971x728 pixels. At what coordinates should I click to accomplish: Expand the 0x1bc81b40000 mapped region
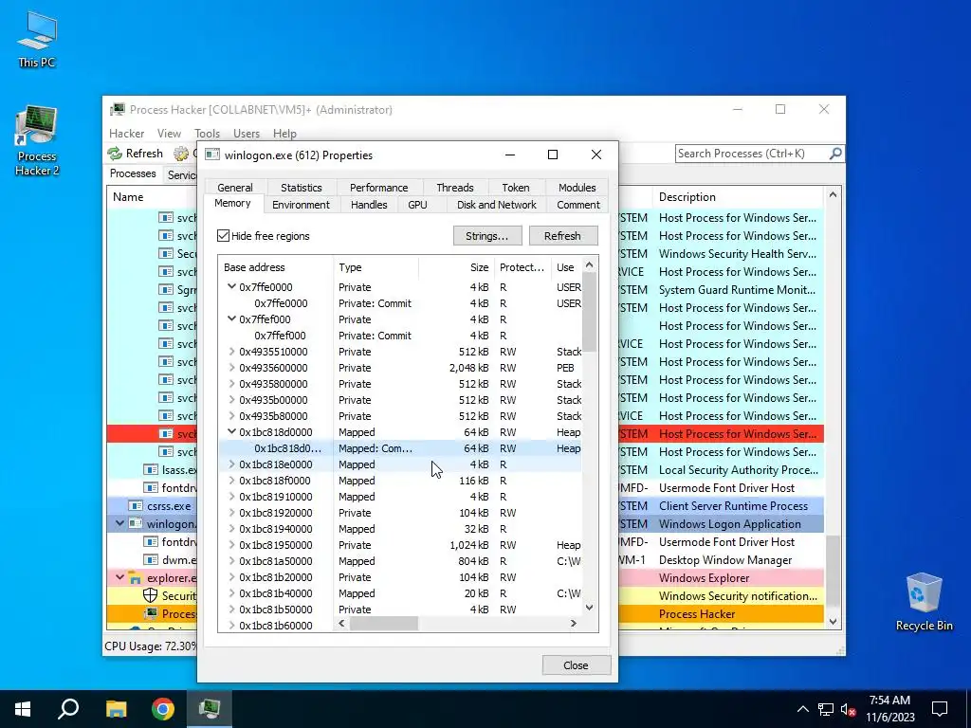point(231,593)
